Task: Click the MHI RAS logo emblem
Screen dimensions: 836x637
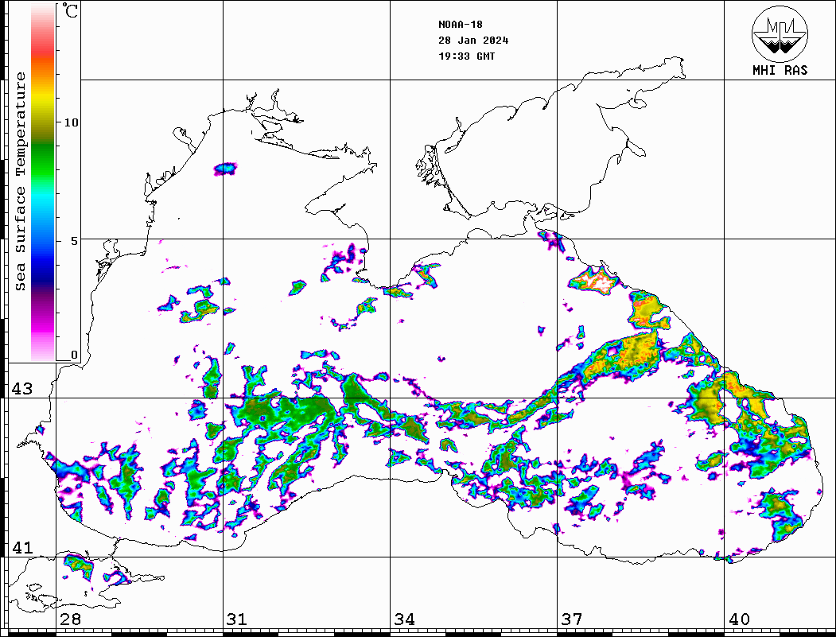Action: click(780, 33)
